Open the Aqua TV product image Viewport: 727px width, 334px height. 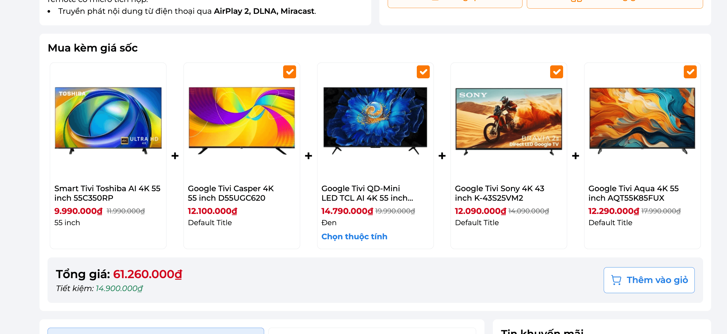[642, 120]
